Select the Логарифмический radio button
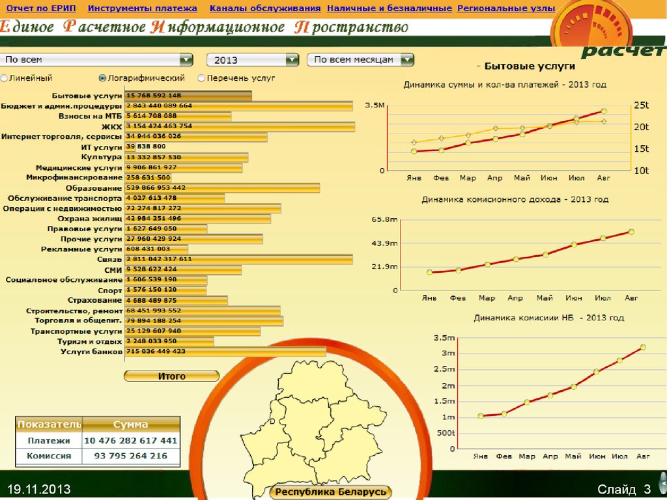 pyautogui.click(x=102, y=78)
